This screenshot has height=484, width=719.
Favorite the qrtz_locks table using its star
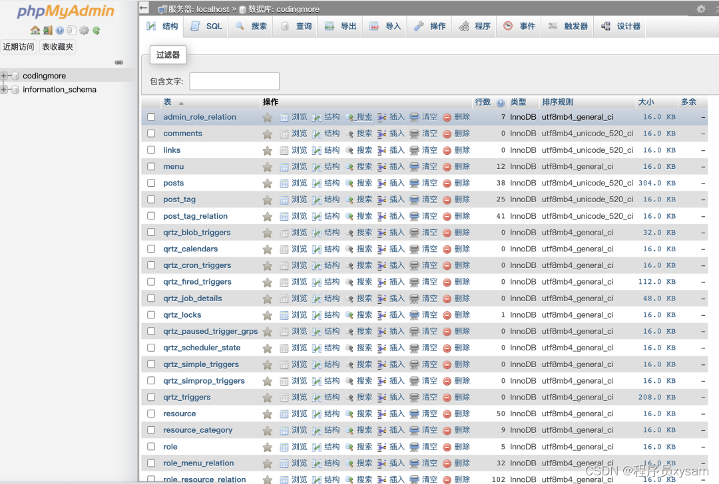pos(268,316)
